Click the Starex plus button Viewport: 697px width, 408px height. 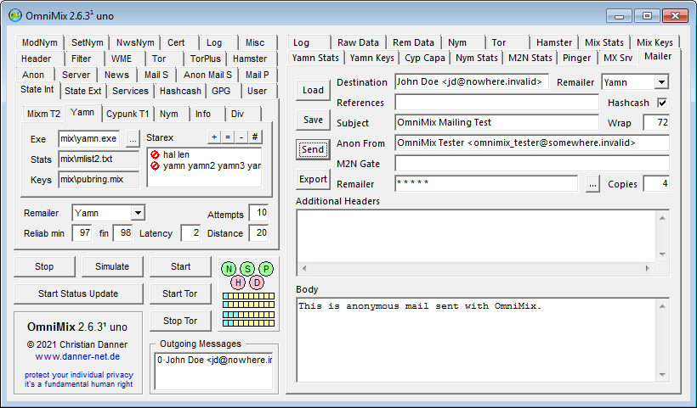pos(214,137)
